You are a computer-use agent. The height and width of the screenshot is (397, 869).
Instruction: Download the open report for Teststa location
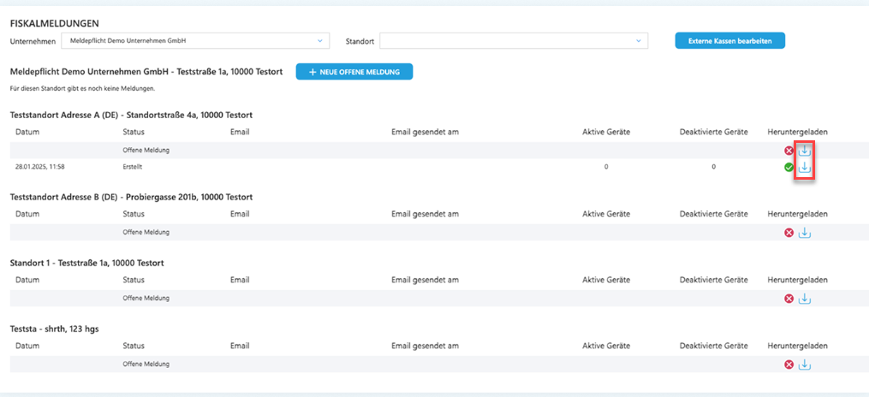804,364
